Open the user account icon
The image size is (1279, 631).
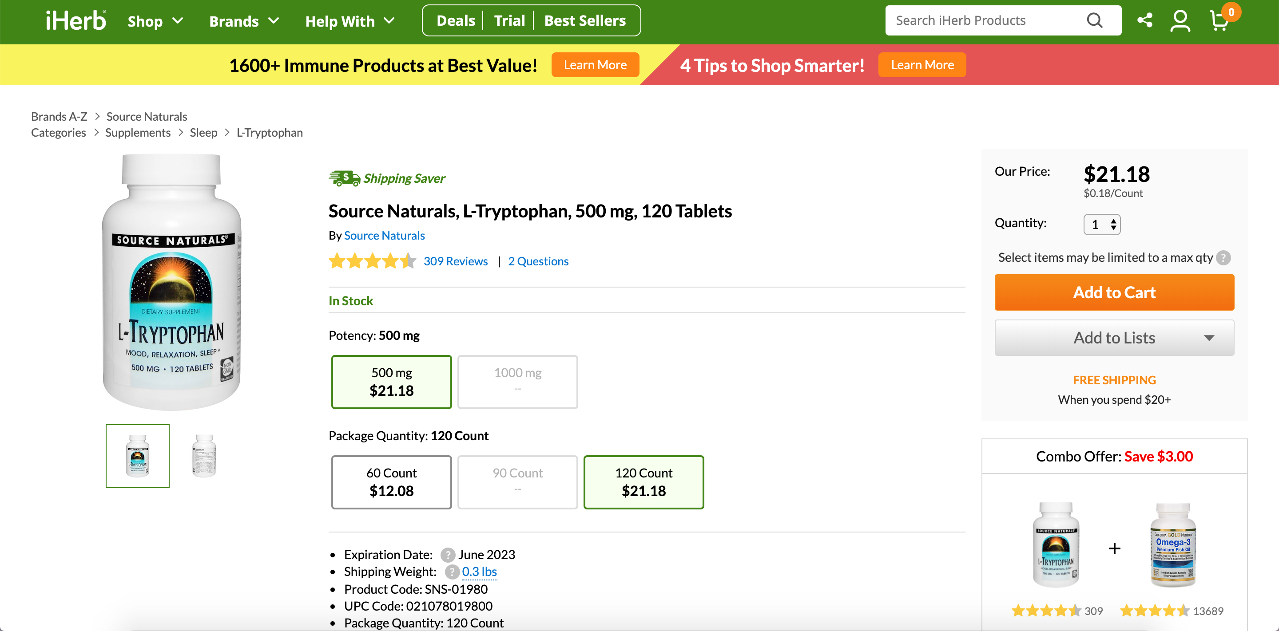pos(1180,21)
